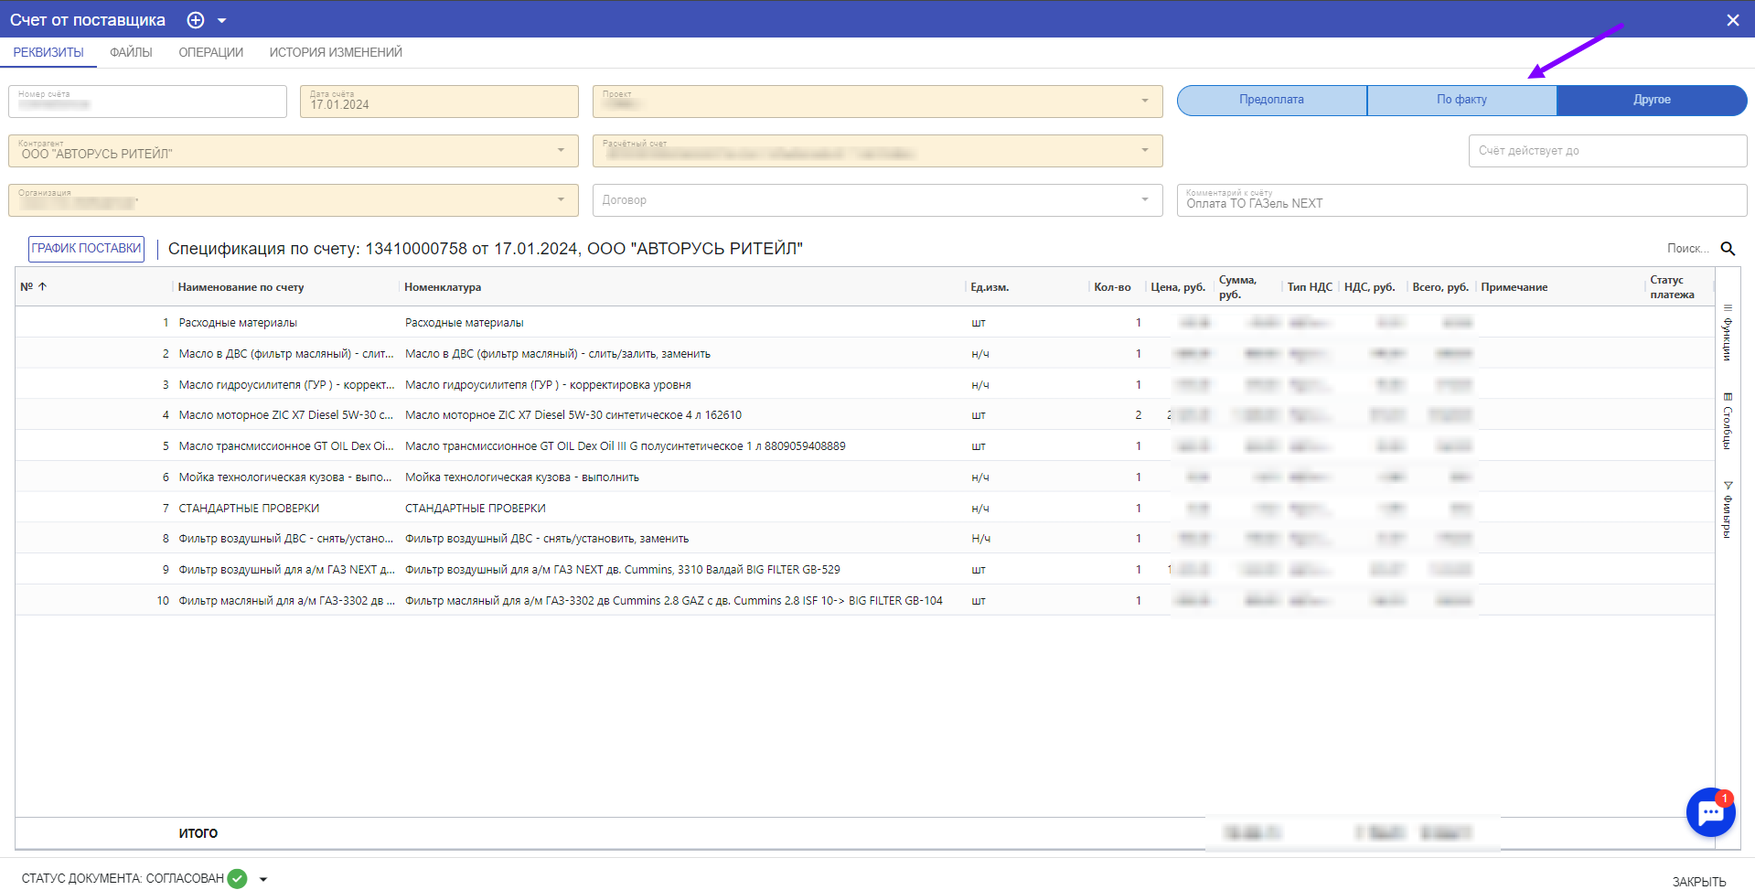This screenshot has width=1755, height=890.
Task: Click the Всего, руб. column header
Action: [x=1440, y=287]
